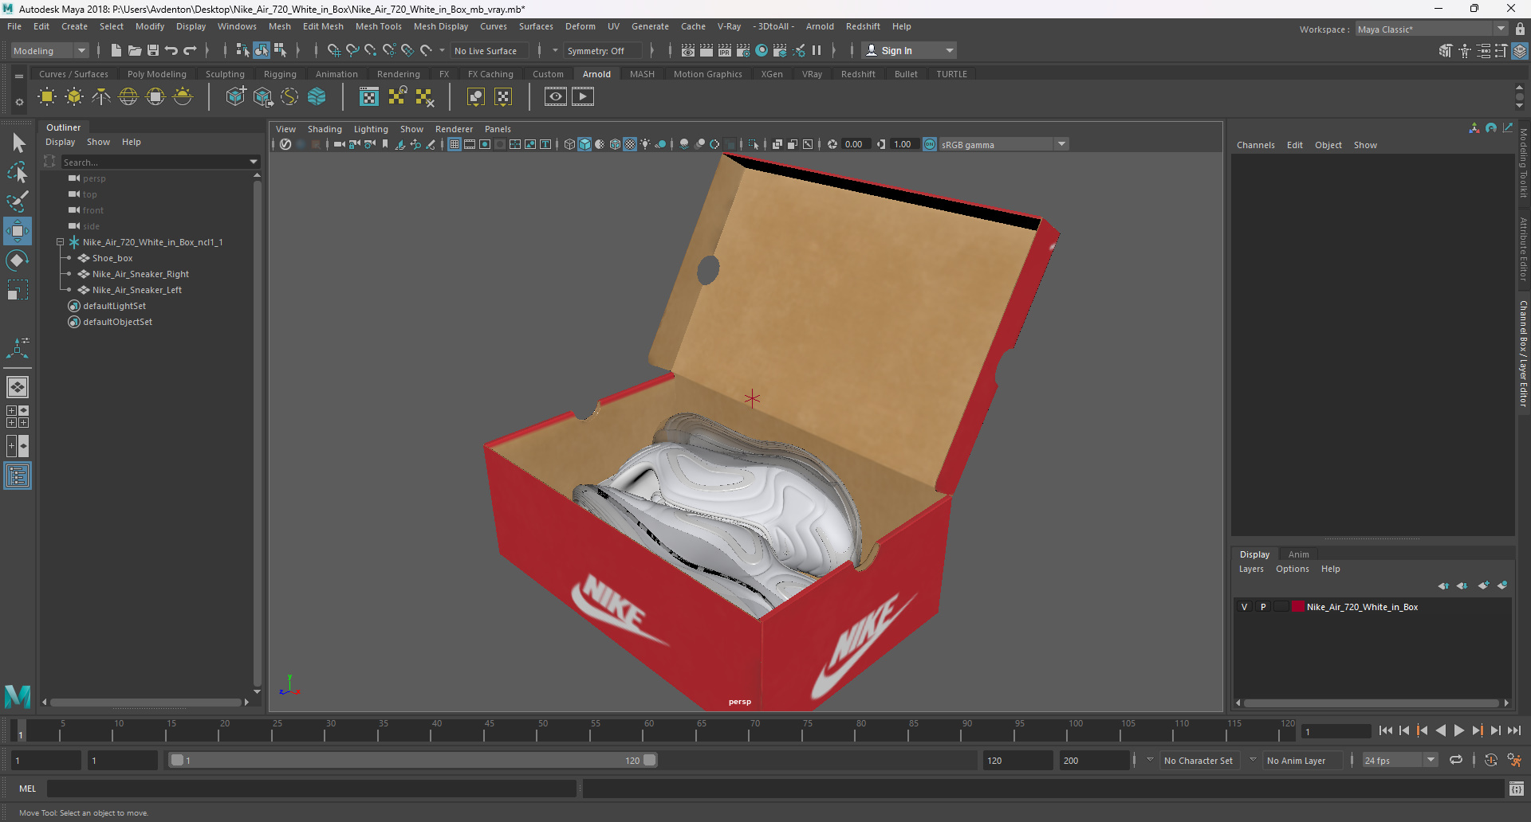Click the Arnold Area Light shelf icon

[47, 97]
